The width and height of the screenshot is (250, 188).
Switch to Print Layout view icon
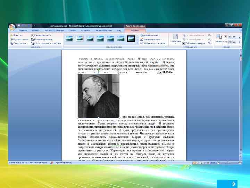pyautogui.click(x=194, y=163)
